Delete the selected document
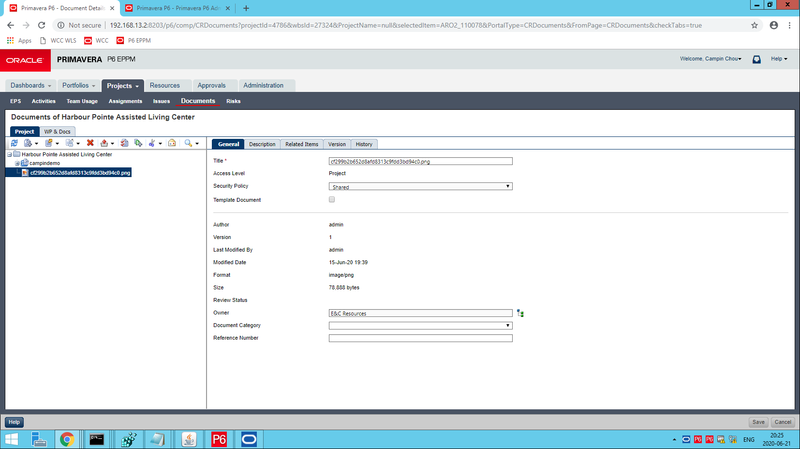Screen dimensions: 800x449 [x=90, y=143]
